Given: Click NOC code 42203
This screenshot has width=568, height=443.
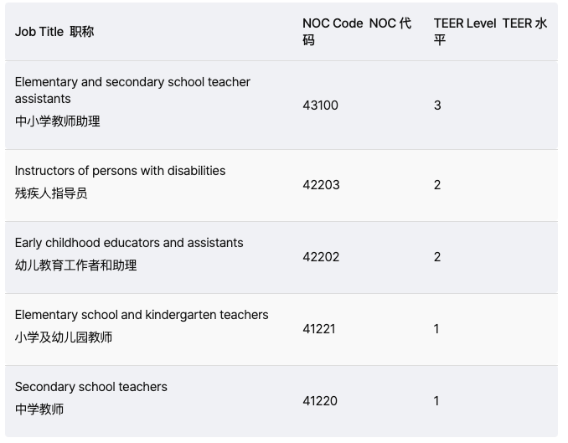Looking at the screenshot, I should coord(321,185).
